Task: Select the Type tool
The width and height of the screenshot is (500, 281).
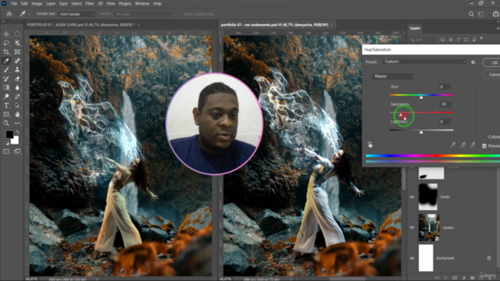Action: pyautogui.click(x=6, y=105)
